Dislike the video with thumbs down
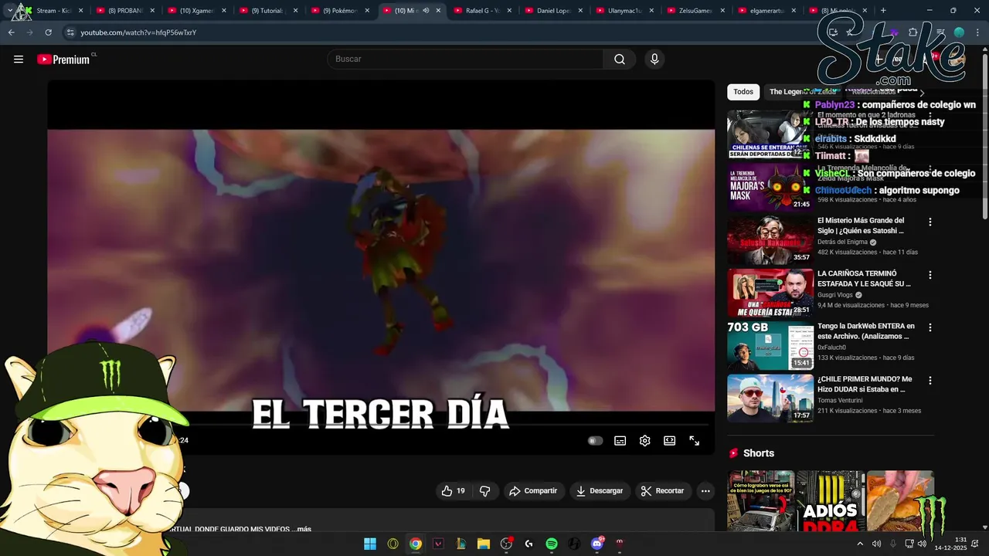Screen dimensions: 989x556 [485, 491]
